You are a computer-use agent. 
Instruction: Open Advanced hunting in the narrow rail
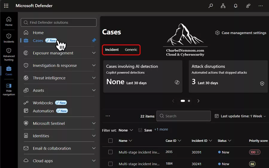pyautogui.click(x=9, y=54)
